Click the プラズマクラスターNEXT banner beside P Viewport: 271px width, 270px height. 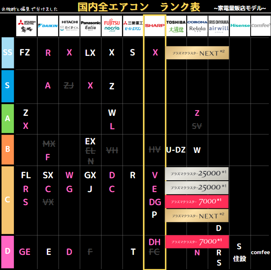tap(197, 216)
